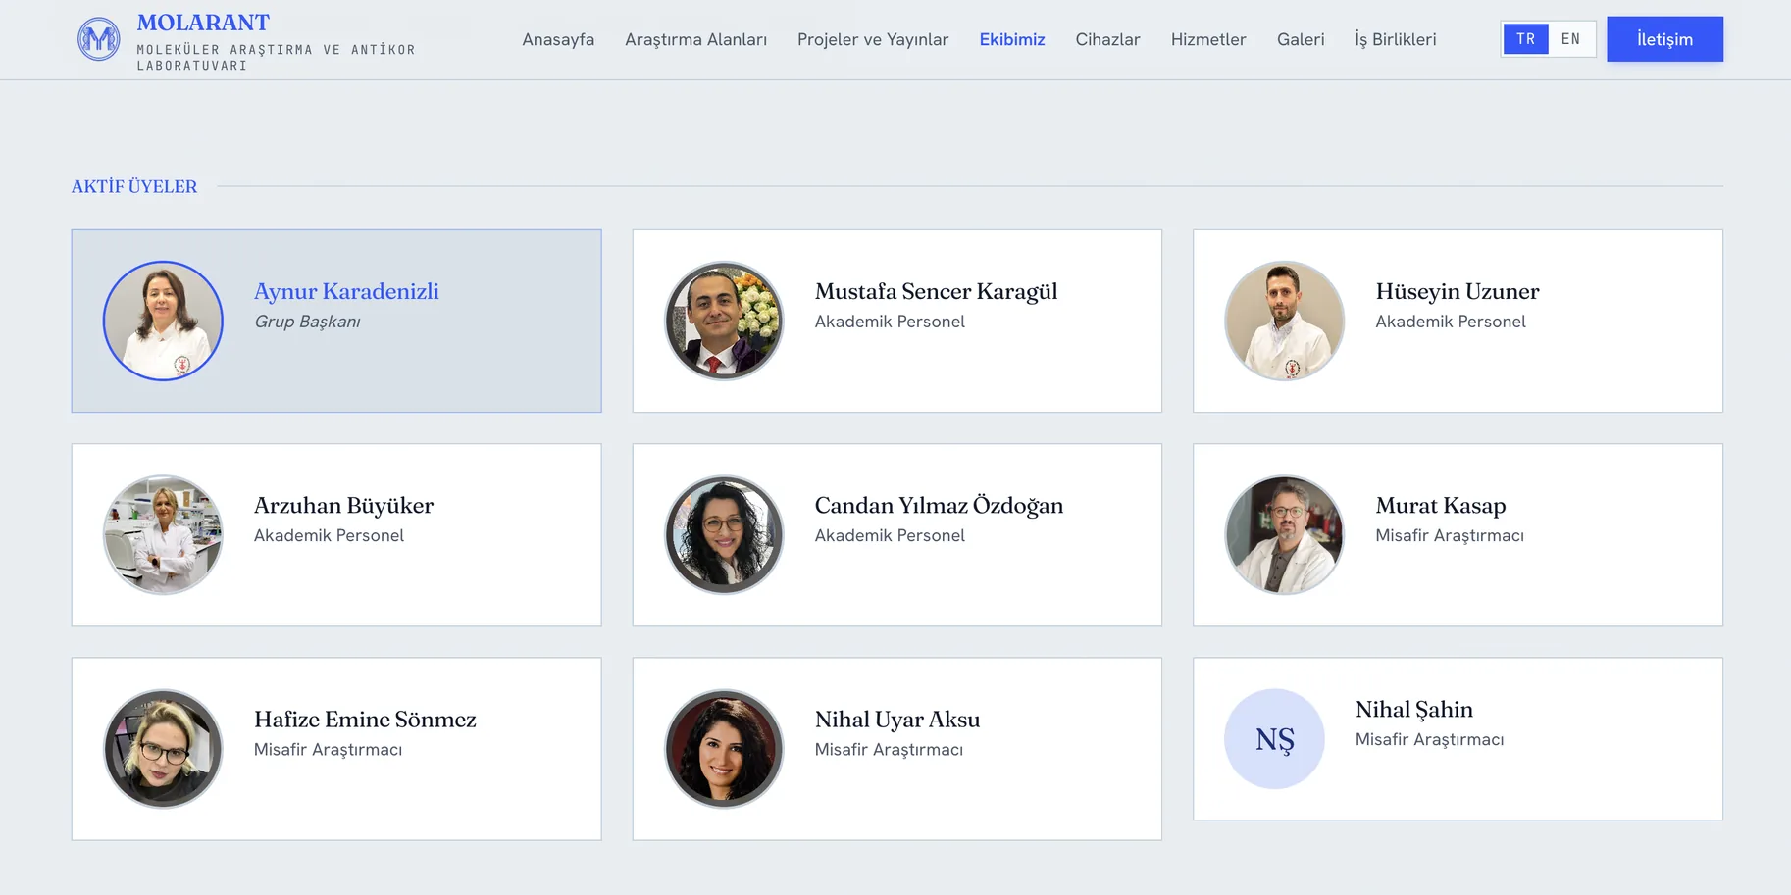This screenshot has width=1791, height=895.
Task: Open Aynur Karadenizli profile photo
Action: coord(163,321)
